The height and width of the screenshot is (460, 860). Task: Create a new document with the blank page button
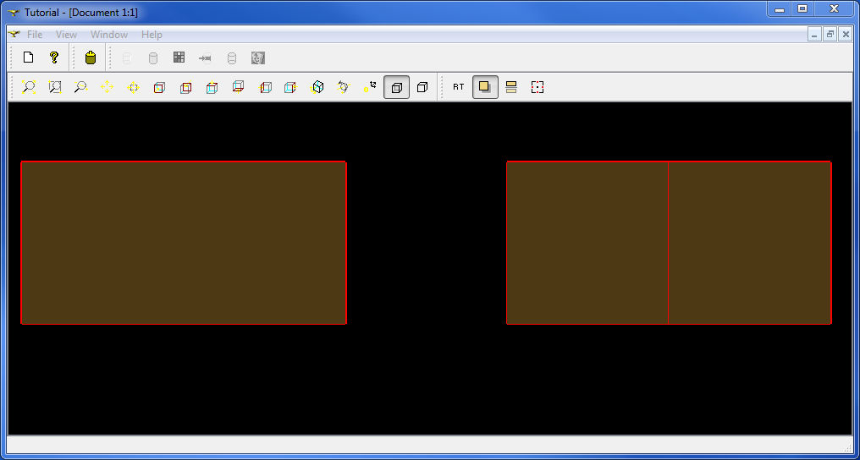click(x=28, y=58)
